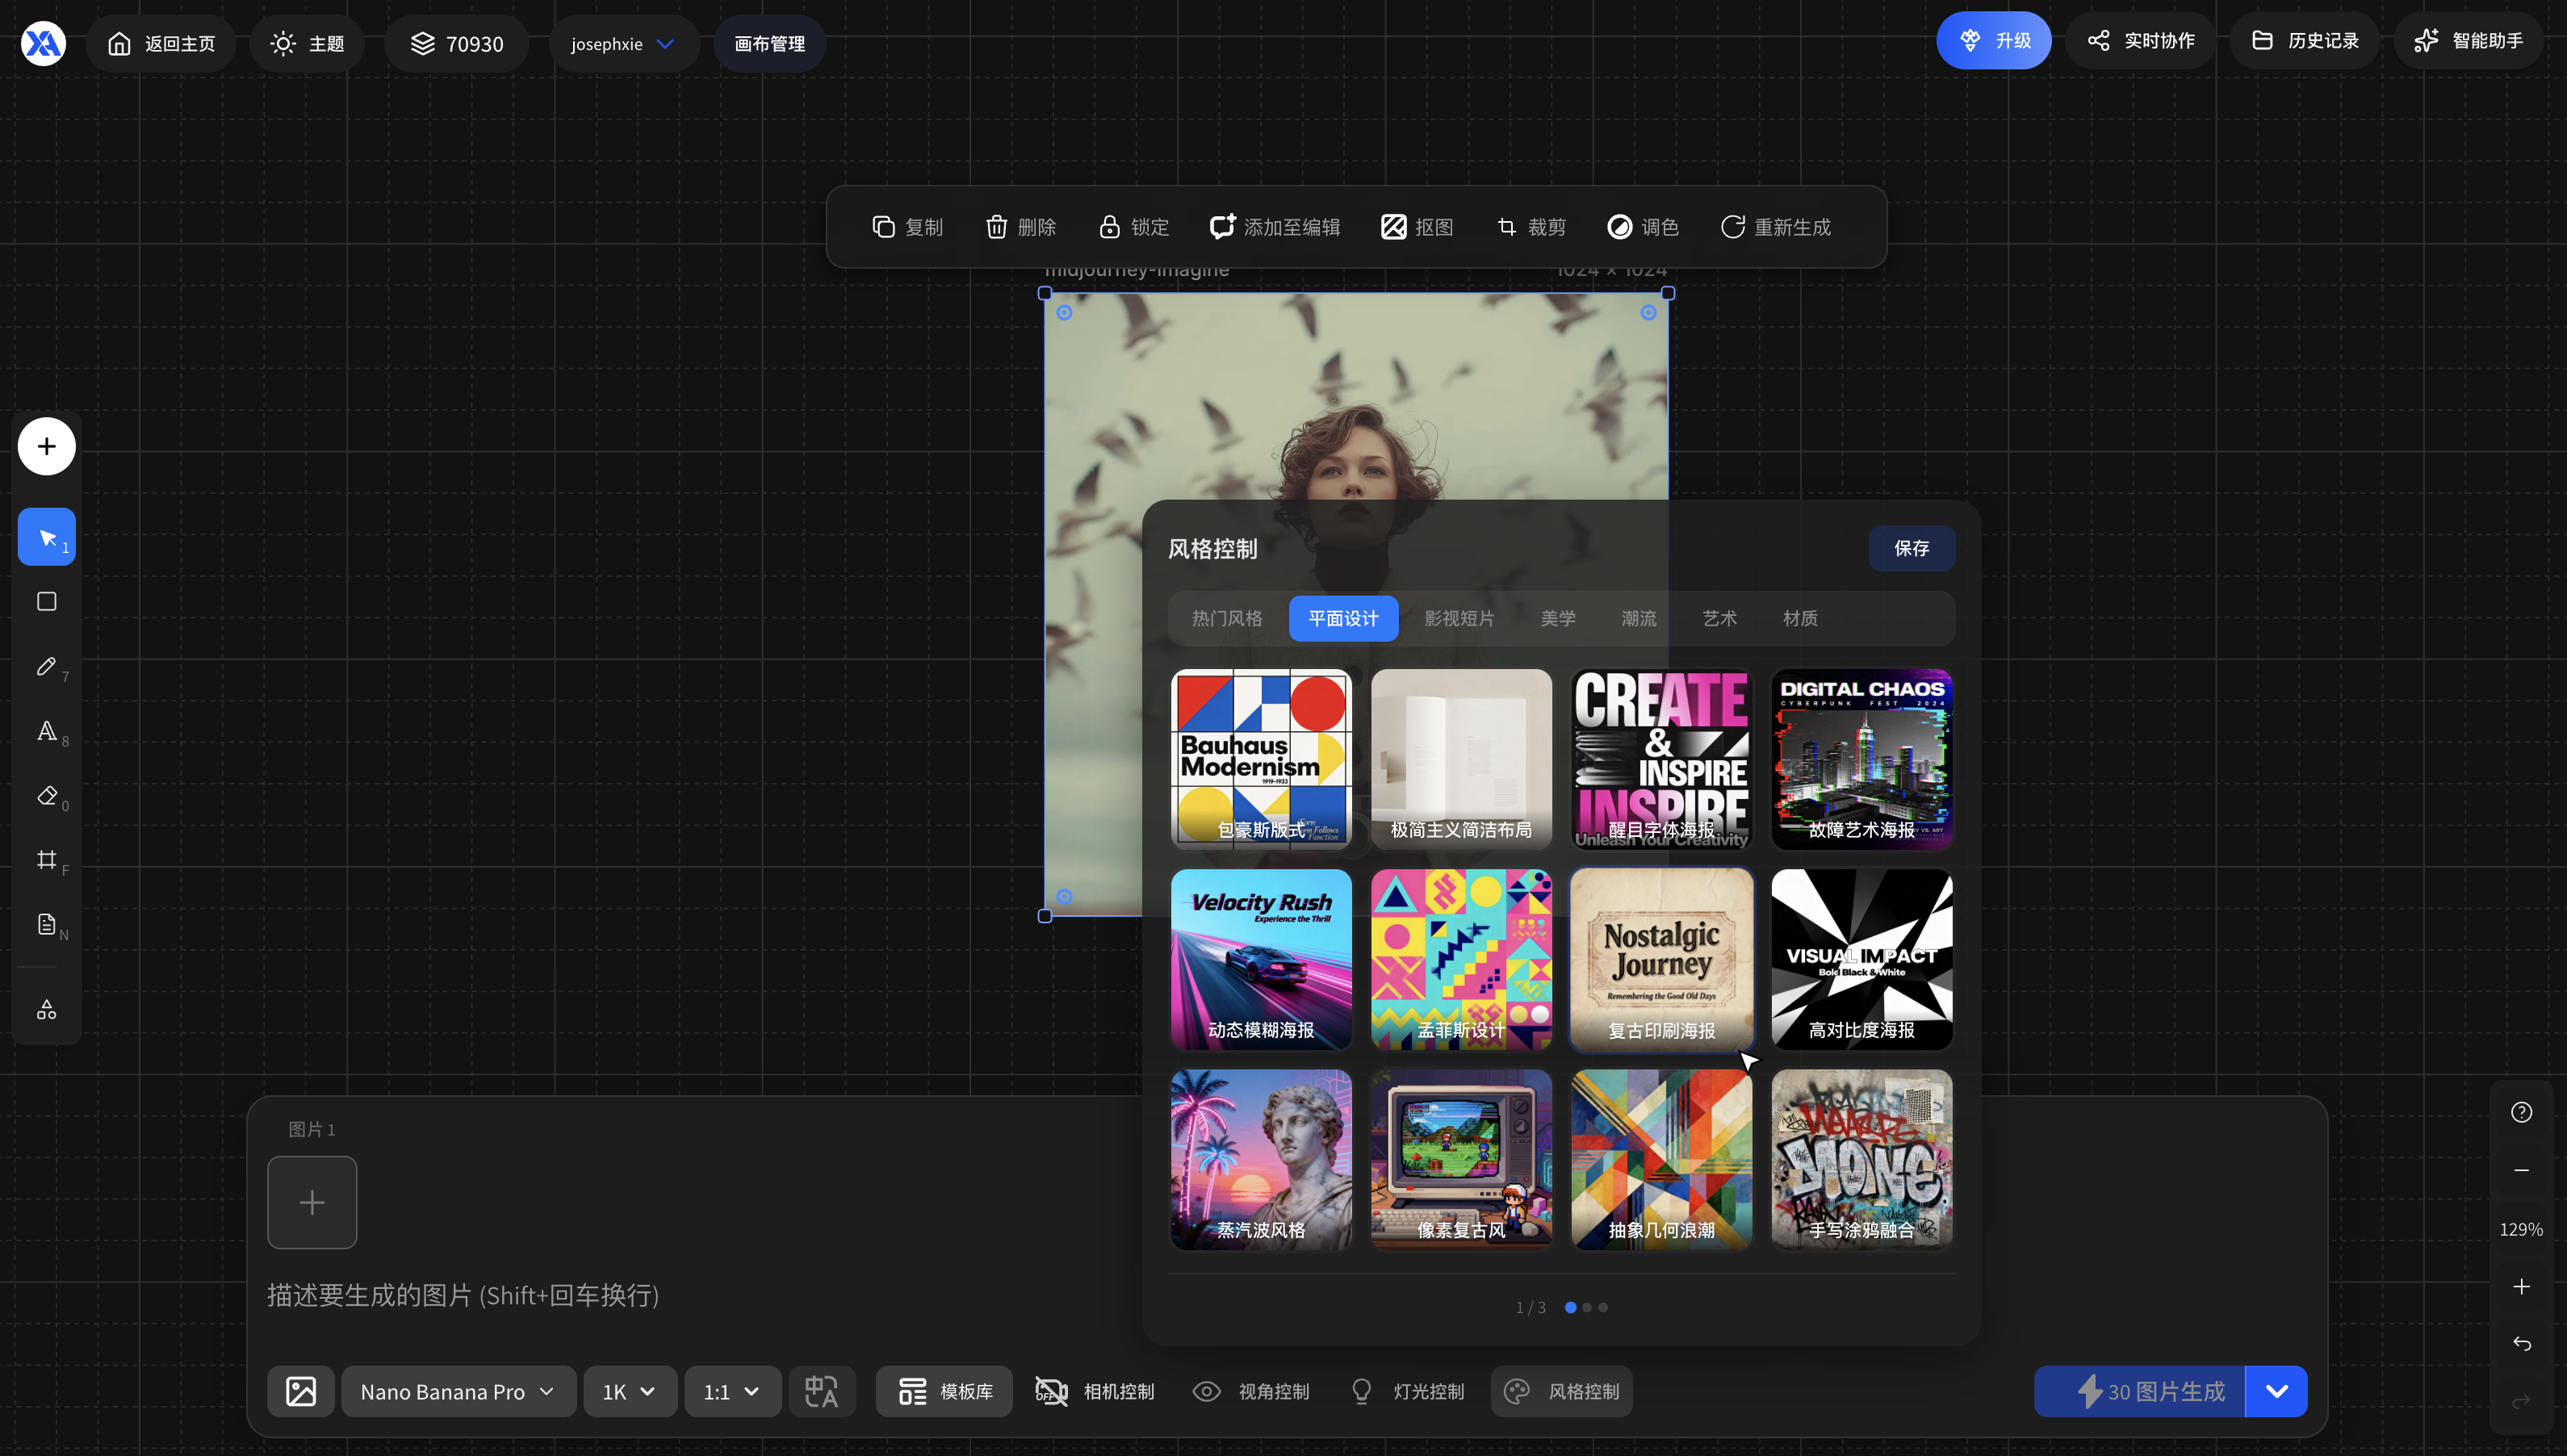Click the image mode icon button

pyautogui.click(x=301, y=1391)
